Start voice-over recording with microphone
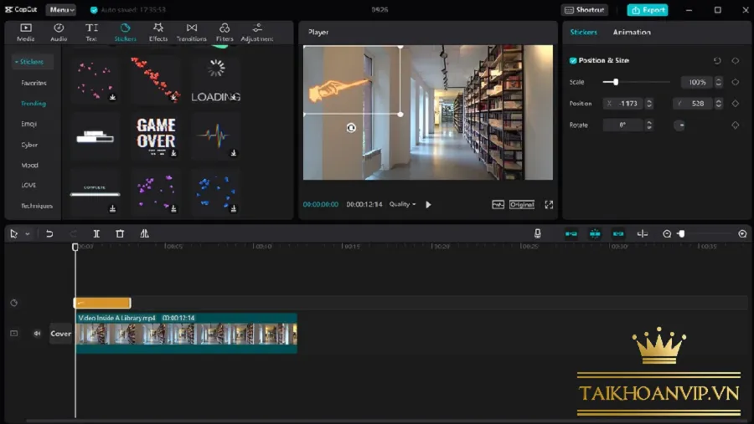754x424 pixels. pyautogui.click(x=538, y=234)
